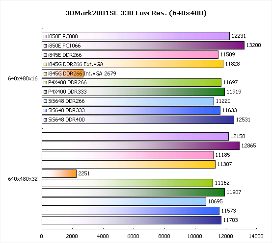Click the 0 x-axis tick label
Screen dimensions: 272x243
(x=42, y=236)
